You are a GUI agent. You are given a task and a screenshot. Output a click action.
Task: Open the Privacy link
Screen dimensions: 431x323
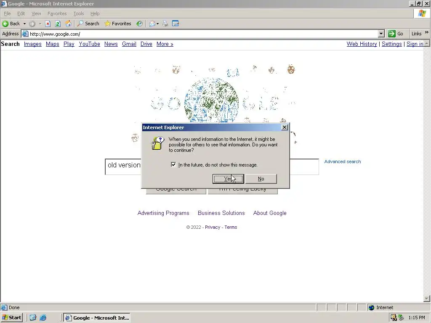tap(213, 227)
